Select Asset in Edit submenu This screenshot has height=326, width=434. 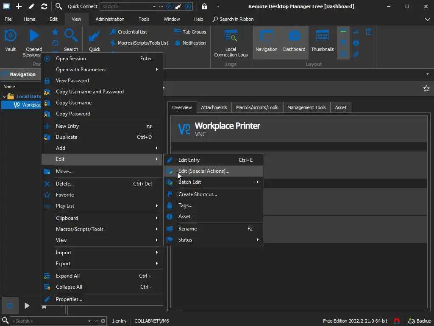(x=214, y=216)
